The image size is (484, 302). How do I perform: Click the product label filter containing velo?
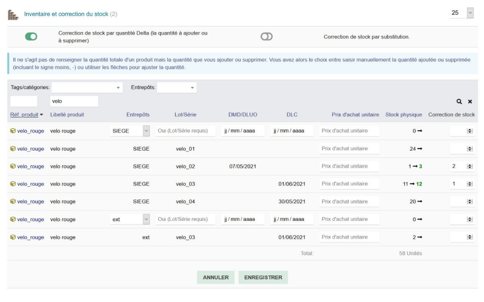[x=74, y=101]
